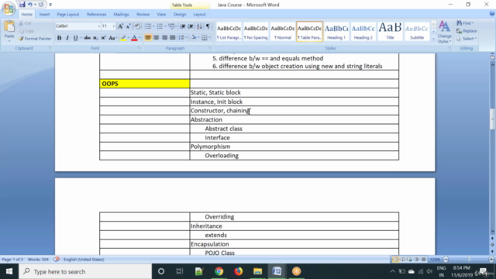Switch to Insert tab
Screen dimensions: 496x279
(x=44, y=15)
